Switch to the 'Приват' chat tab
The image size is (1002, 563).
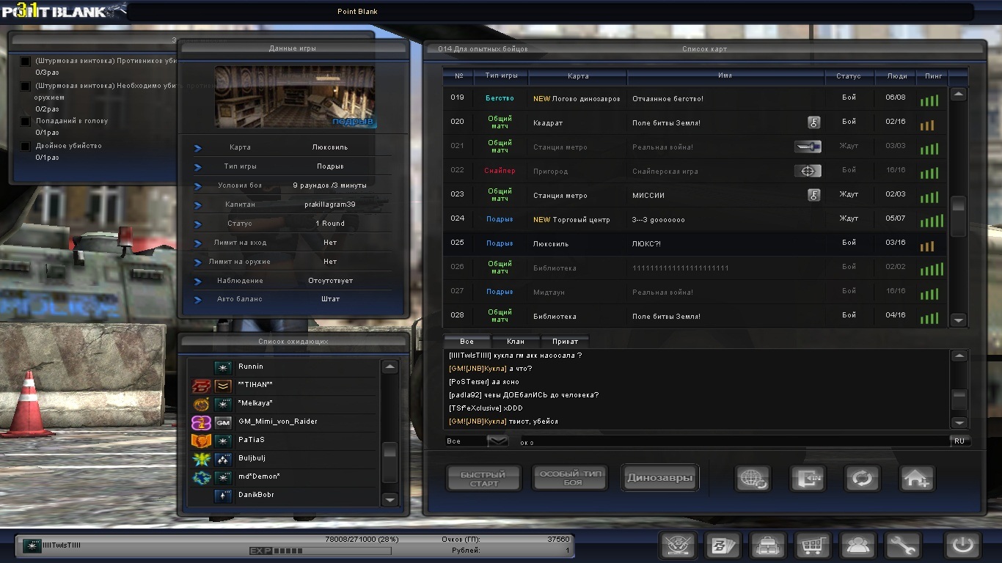pyautogui.click(x=565, y=342)
